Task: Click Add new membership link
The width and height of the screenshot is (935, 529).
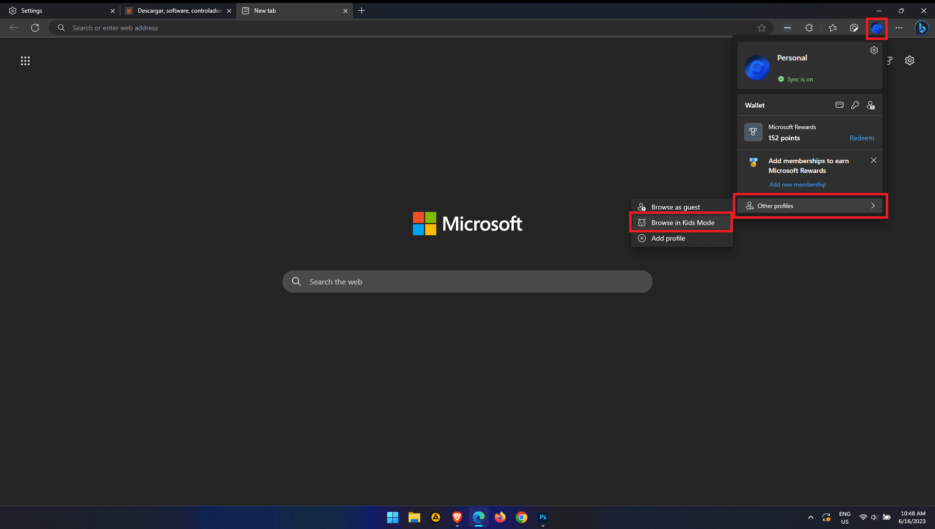Action: point(797,185)
